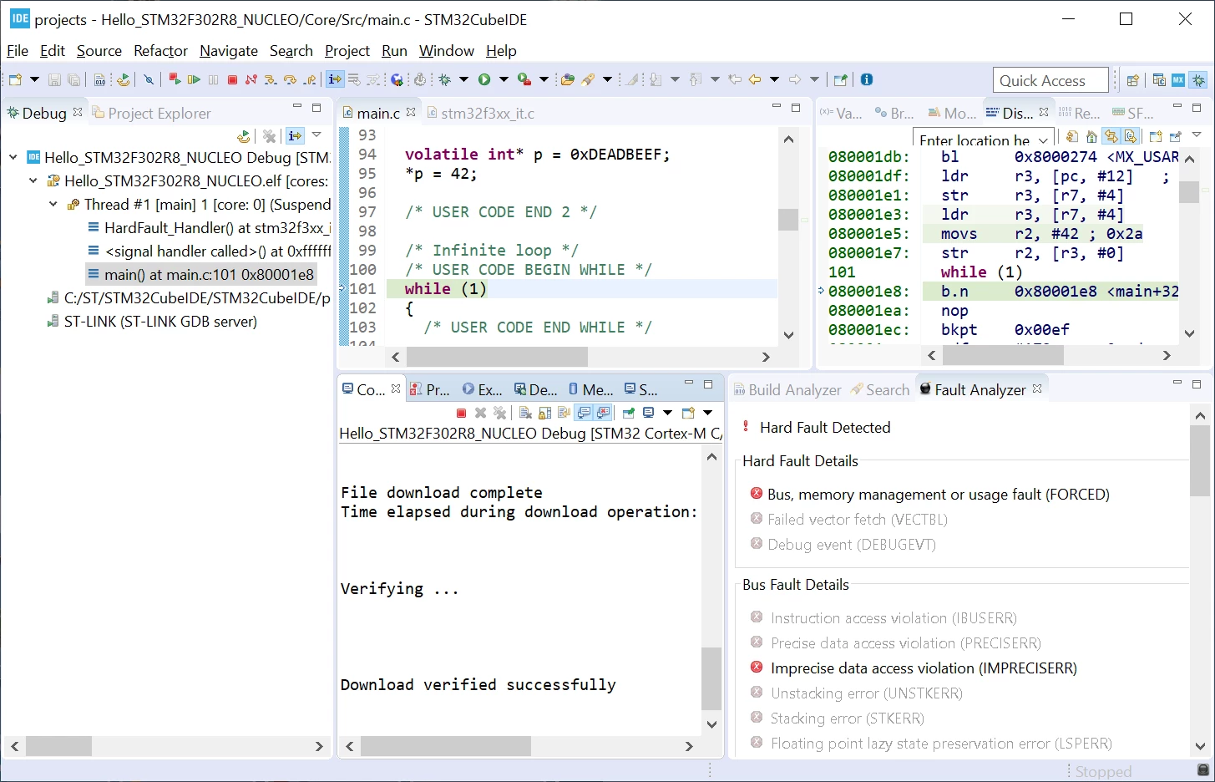
Task: Collapse the Thread #1 main tree node
Action: click(x=53, y=205)
